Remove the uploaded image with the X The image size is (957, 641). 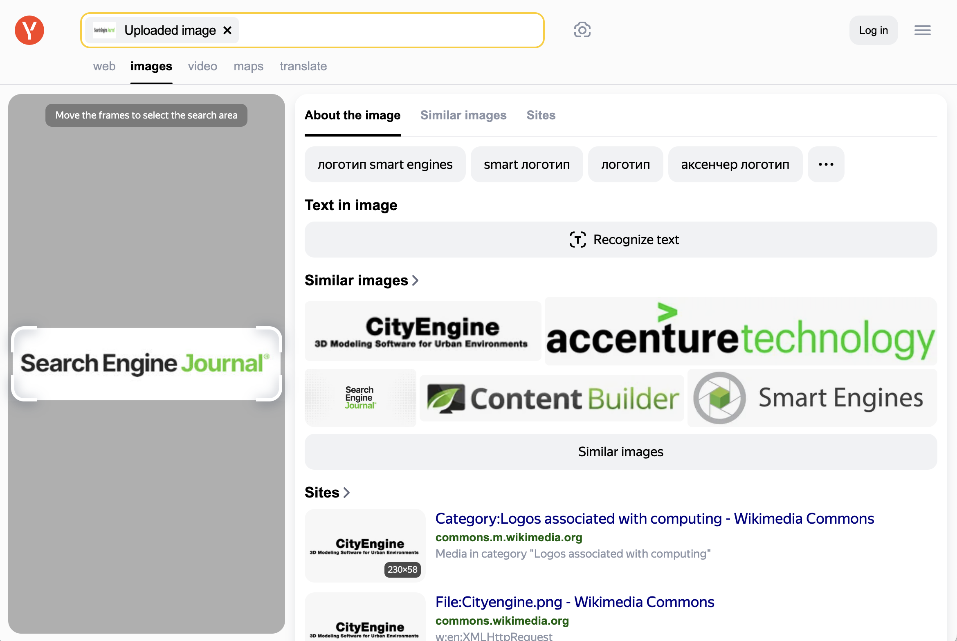(x=227, y=30)
